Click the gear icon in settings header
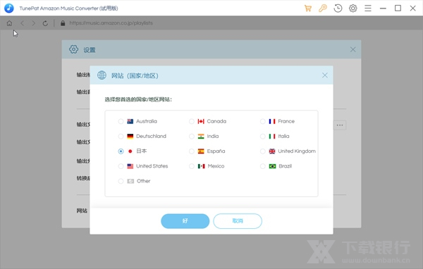 (x=73, y=49)
